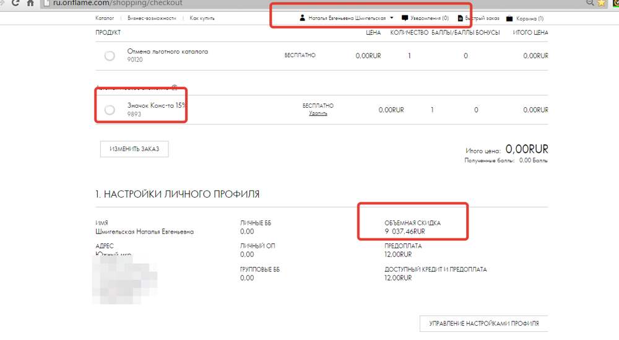Click the Значок Конс-та 15% product name
The height and width of the screenshot is (340, 619).
pyautogui.click(x=156, y=105)
